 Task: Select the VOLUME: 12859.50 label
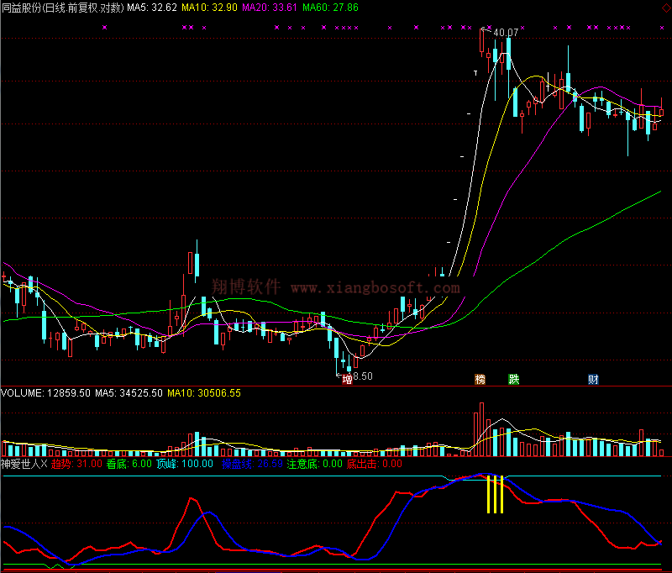click(46, 393)
